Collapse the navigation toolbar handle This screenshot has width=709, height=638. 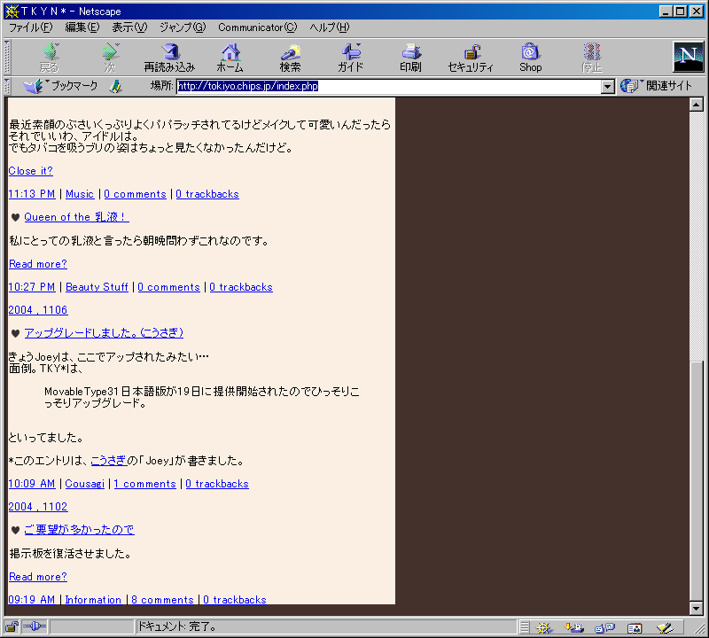(7, 57)
